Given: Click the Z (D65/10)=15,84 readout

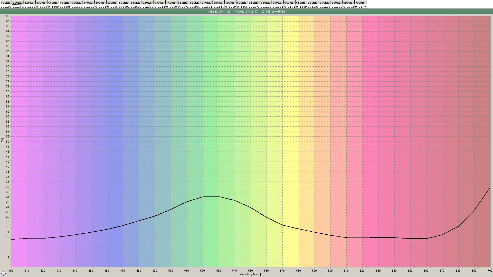Looking at the screenshot, I should tap(273, 12).
